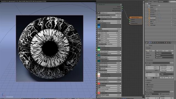The image size is (176, 99).
Task: Select Eye.Monster in the outliner
Action: (x=153, y=16)
